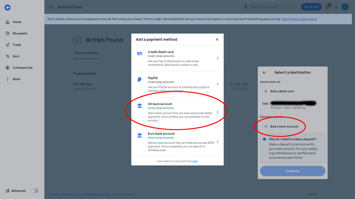Choose the PayPal payment option
Viewport: 355px width, 199px height.
pyautogui.click(x=177, y=84)
